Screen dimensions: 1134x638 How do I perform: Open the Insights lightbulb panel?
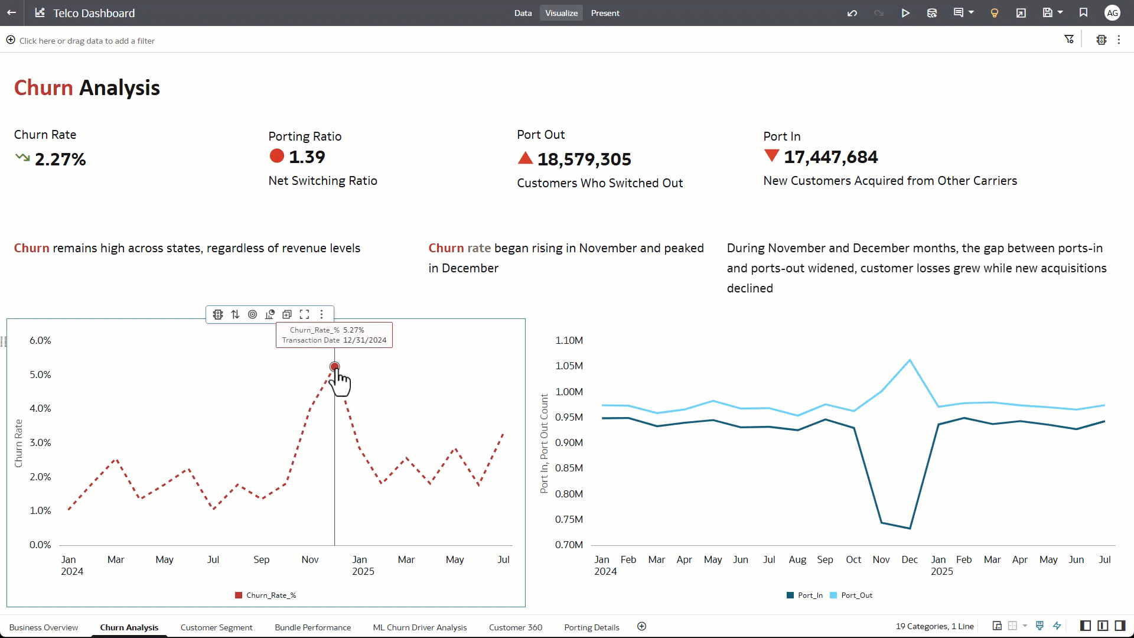coord(994,12)
